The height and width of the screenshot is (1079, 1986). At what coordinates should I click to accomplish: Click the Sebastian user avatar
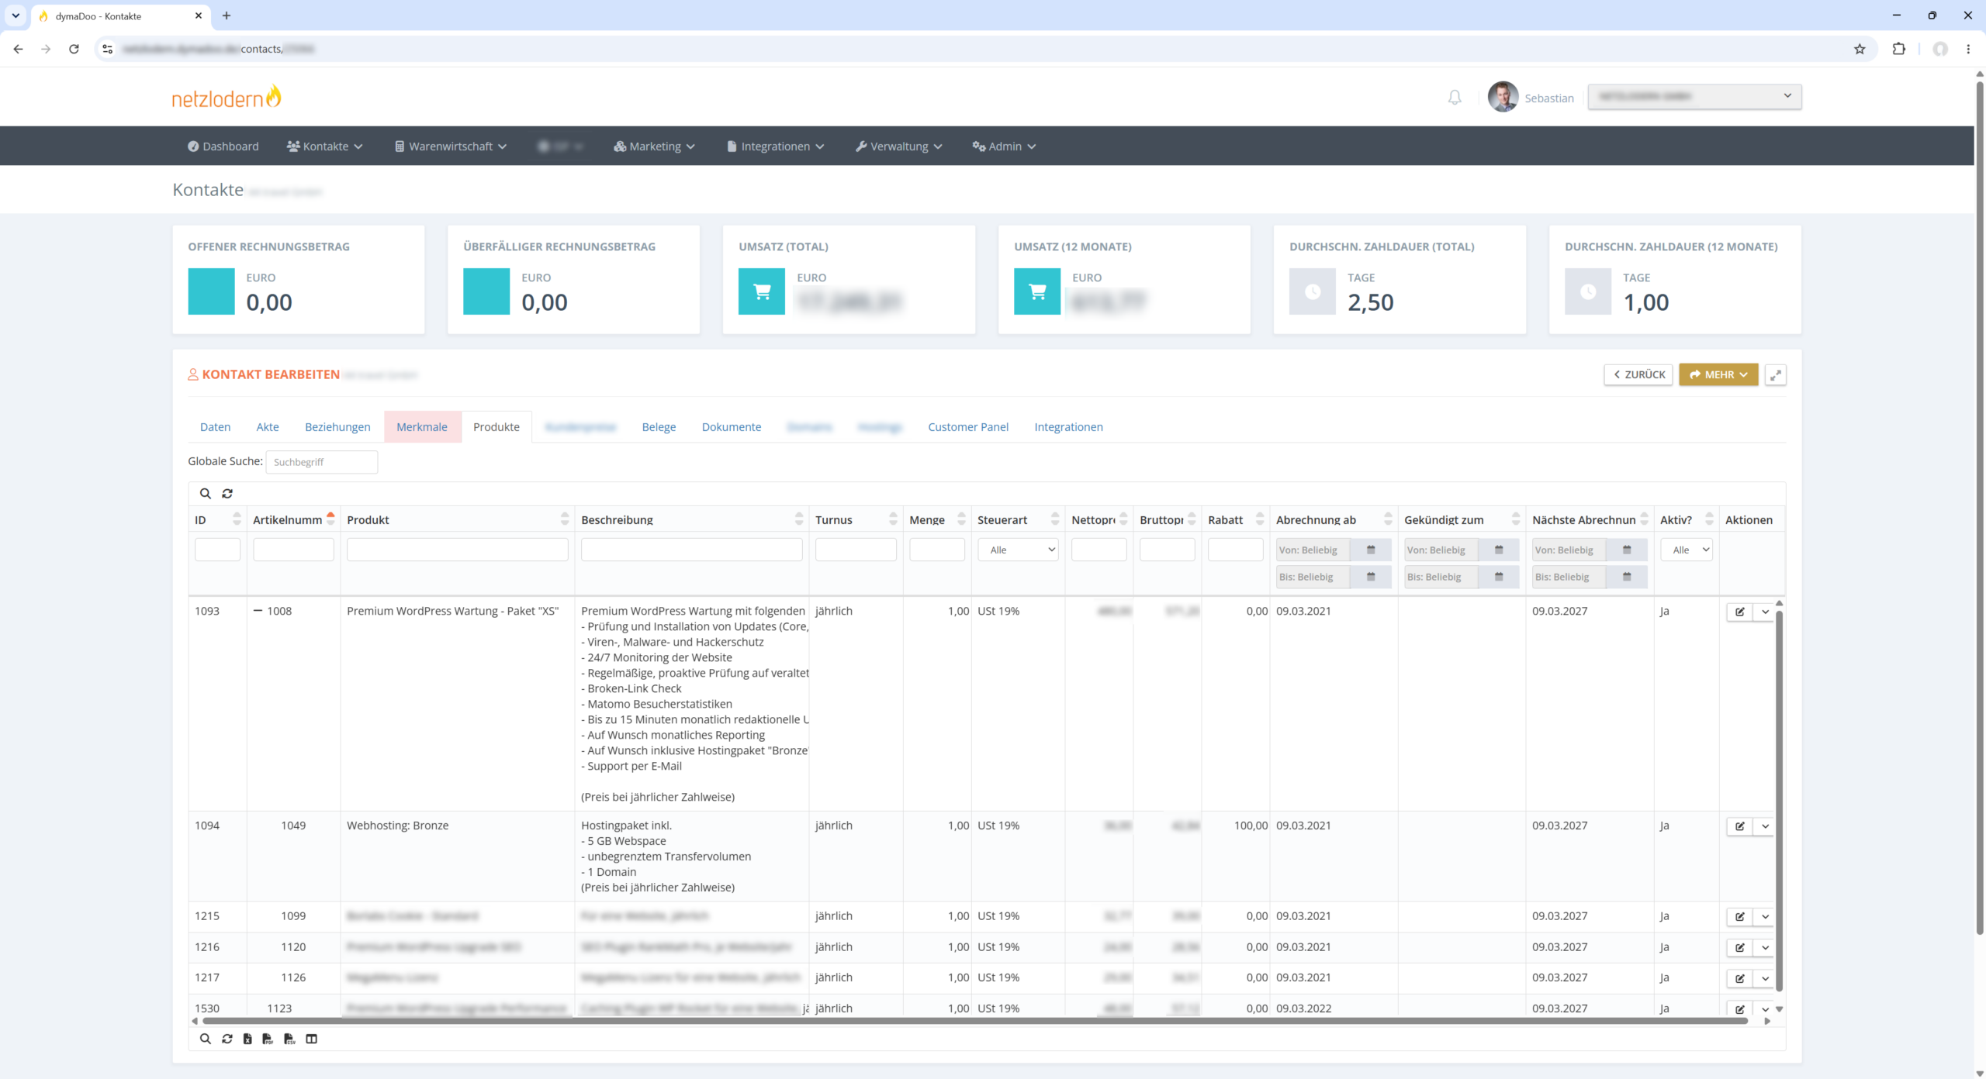click(1503, 97)
